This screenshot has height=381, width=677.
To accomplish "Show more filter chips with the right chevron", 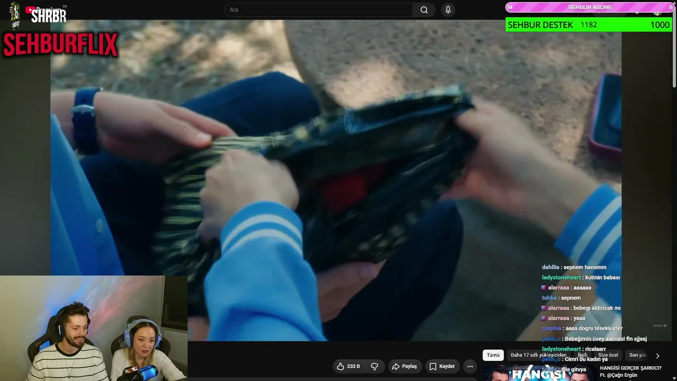I will pos(657,356).
